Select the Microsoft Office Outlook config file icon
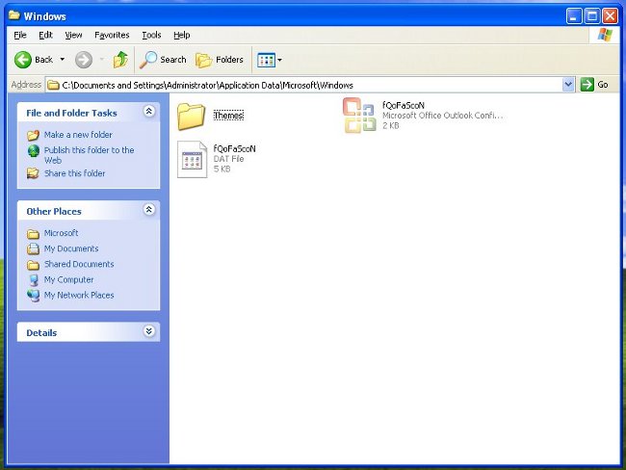The width and height of the screenshot is (626, 470). tap(359, 116)
